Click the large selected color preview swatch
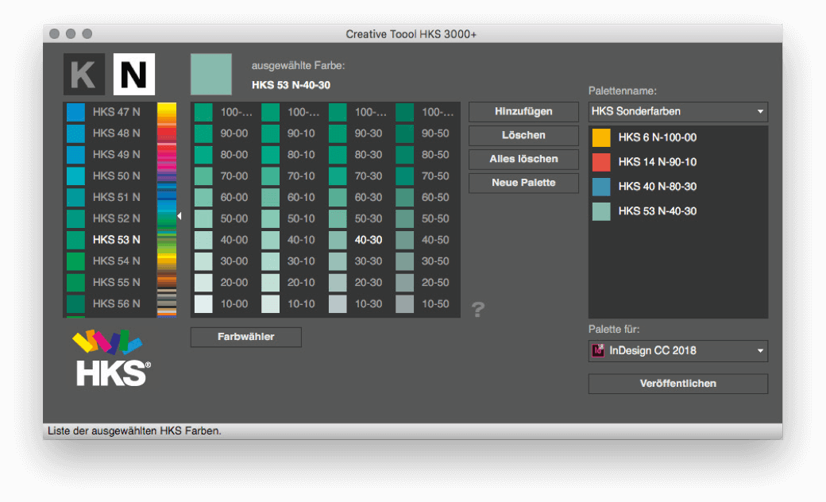Viewport: 826px width, 502px height. [211, 75]
